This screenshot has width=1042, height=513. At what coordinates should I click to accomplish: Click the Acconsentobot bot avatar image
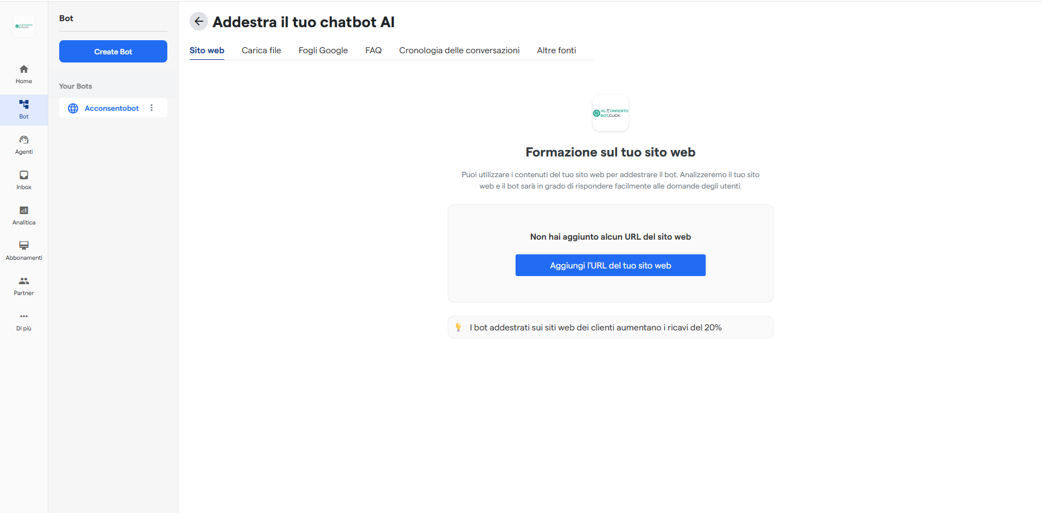pos(610,113)
